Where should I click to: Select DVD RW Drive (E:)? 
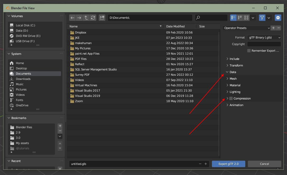35,36
